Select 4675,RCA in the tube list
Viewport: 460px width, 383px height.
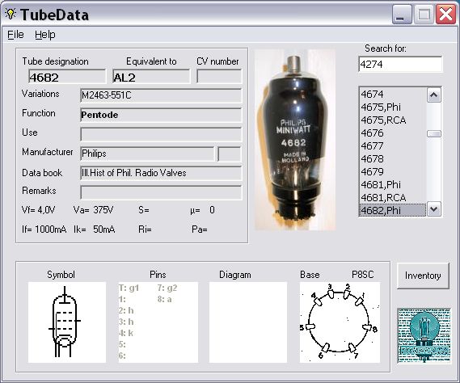(x=393, y=120)
